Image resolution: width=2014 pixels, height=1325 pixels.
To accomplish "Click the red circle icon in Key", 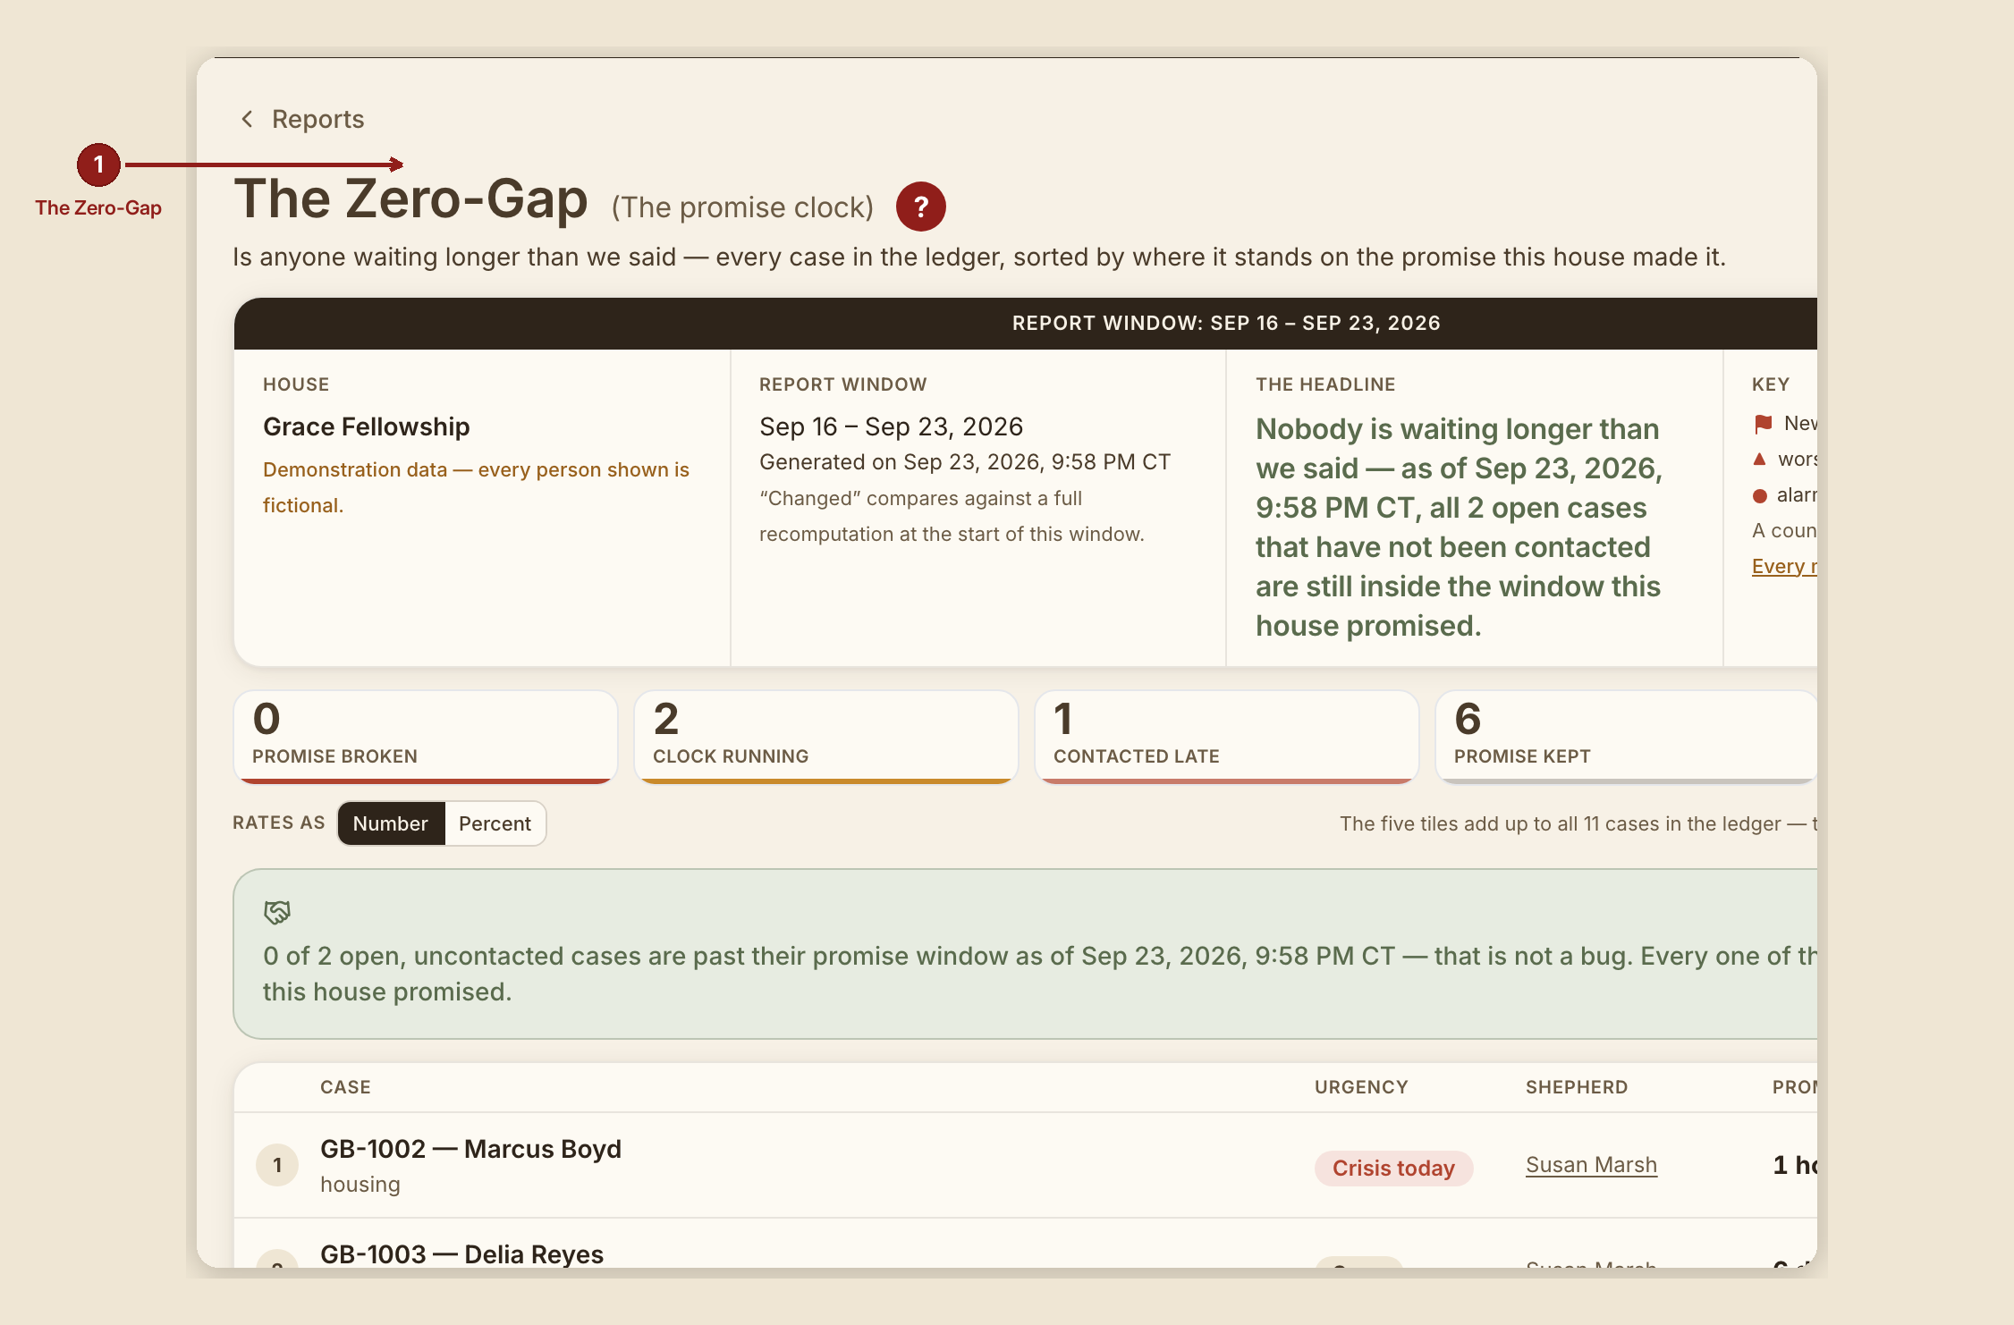I will (x=1759, y=495).
